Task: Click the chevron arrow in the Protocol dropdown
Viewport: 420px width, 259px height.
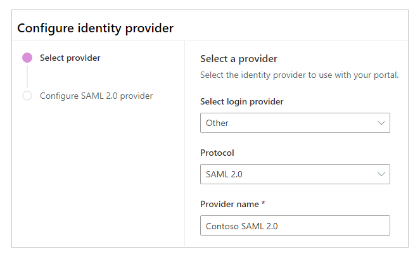Action: 381,174
